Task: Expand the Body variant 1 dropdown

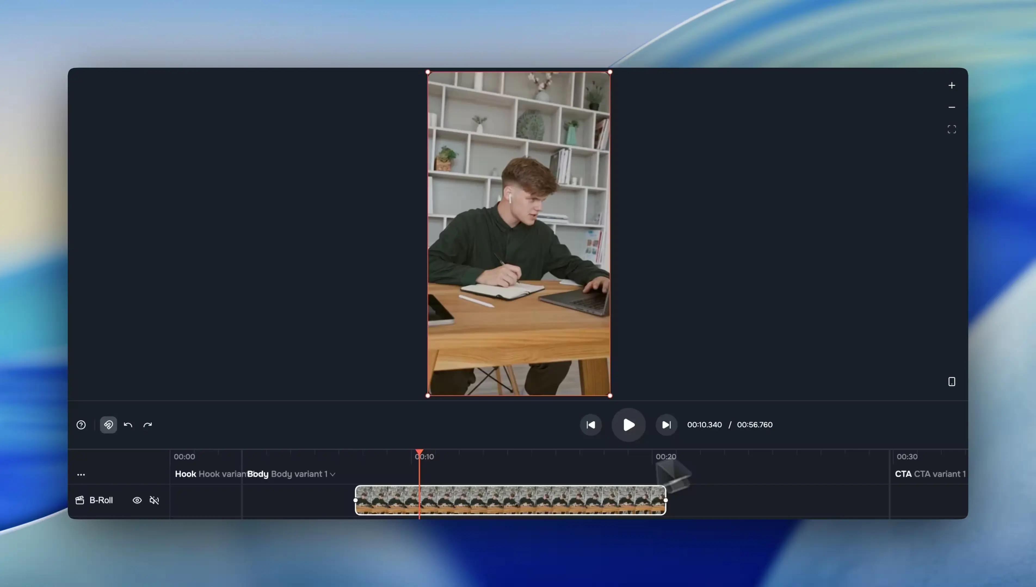Action: tap(332, 474)
